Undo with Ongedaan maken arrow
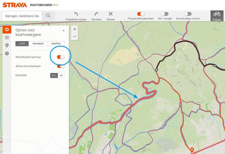The width and height of the screenshot is (225, 154). tap(76, 14)
